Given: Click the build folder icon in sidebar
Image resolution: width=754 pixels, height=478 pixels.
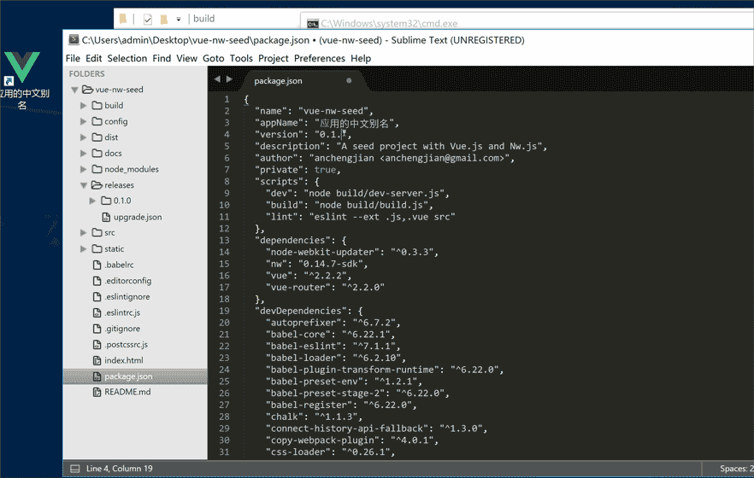Looking at the screenshot, I should pyautogui.click(x=97, y=105).
